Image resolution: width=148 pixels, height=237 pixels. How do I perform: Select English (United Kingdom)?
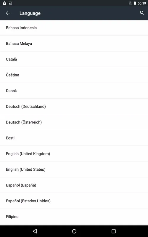[x=74, y=154]
